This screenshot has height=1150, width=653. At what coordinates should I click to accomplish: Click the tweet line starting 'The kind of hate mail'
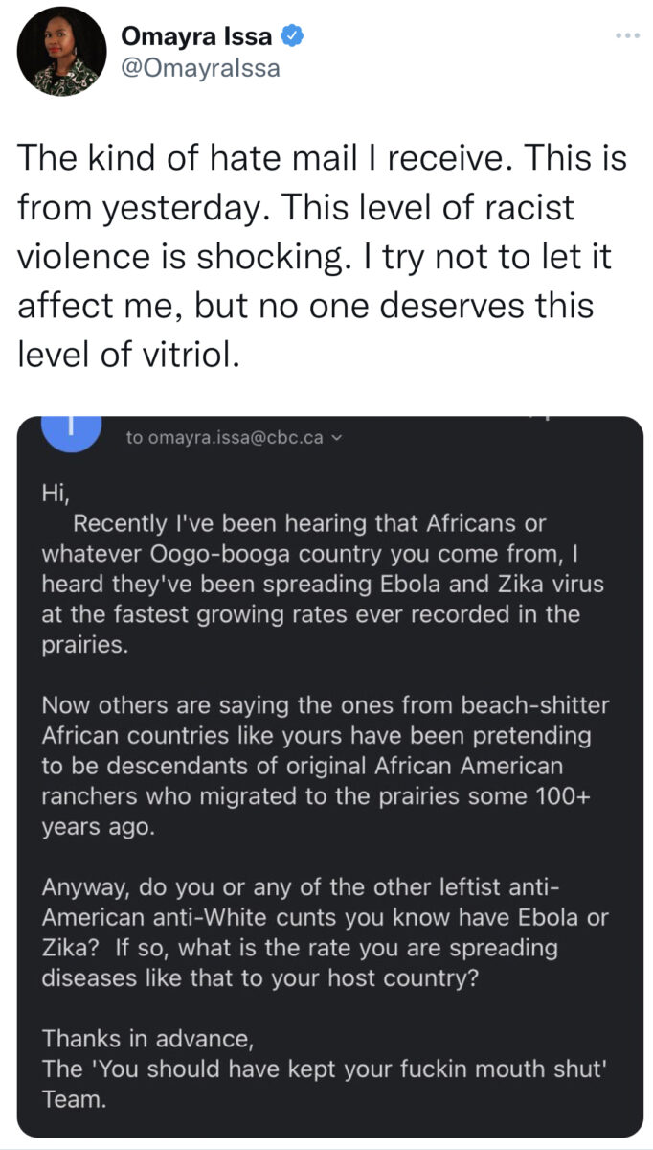point(322,157)
